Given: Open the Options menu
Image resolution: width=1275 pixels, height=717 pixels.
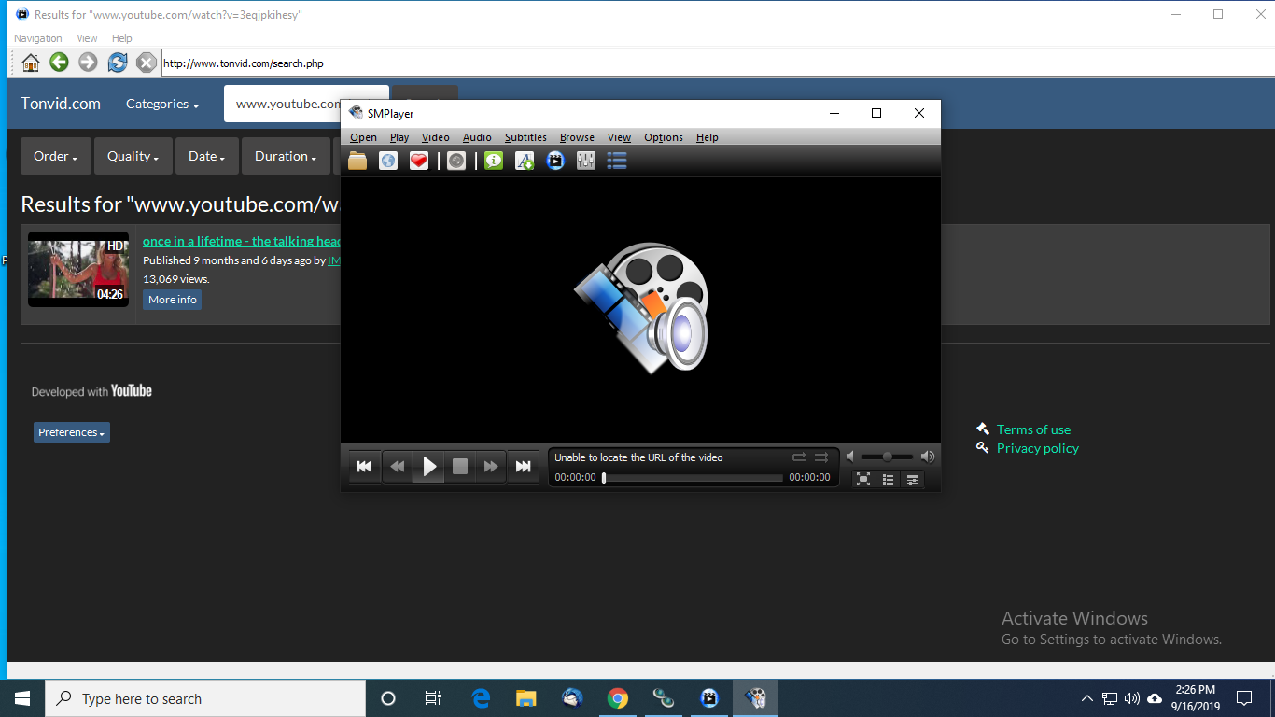Looking at the screenshot, I should [664, 137].
